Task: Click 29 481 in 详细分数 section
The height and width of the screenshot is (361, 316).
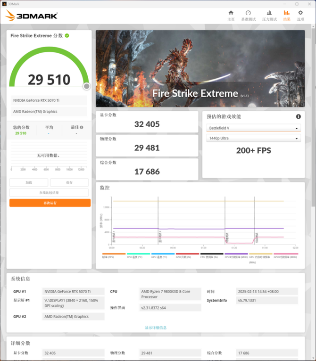Action: click(170, 353)
